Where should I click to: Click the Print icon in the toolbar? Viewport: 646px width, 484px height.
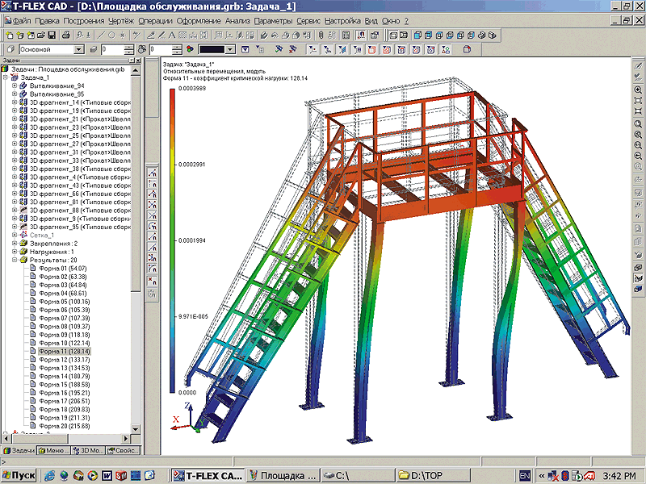[x=65, y=35]
